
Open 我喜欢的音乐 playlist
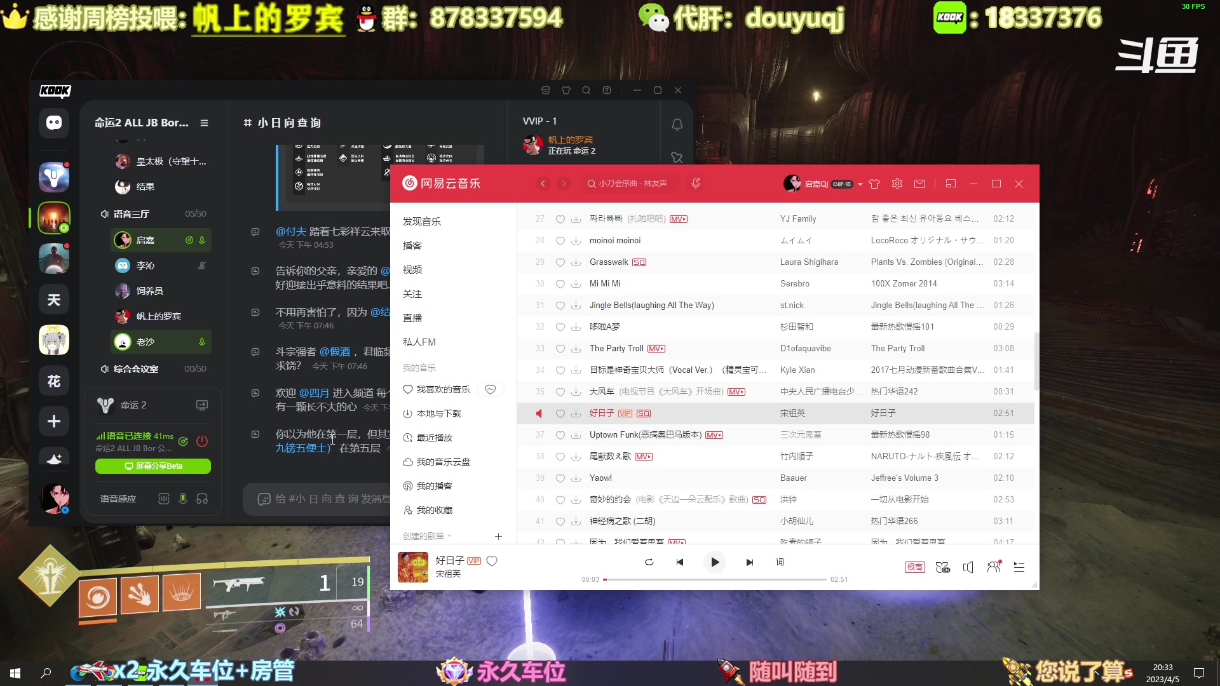pos(437,389)
